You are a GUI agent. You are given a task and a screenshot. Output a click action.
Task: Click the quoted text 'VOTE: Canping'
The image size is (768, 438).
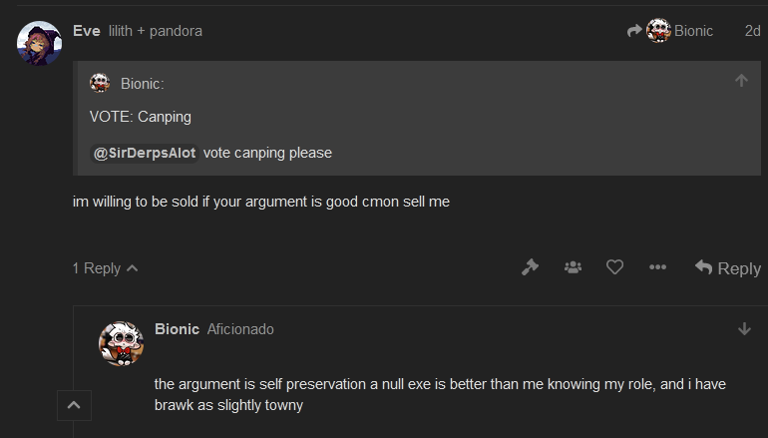pyautogui.click(x=140, y=117)
